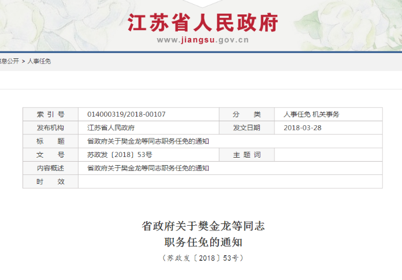Screen dimensions: 402x280
Task: Open the 人事任免 breadcrumb link
Action: tap(39, 61)
